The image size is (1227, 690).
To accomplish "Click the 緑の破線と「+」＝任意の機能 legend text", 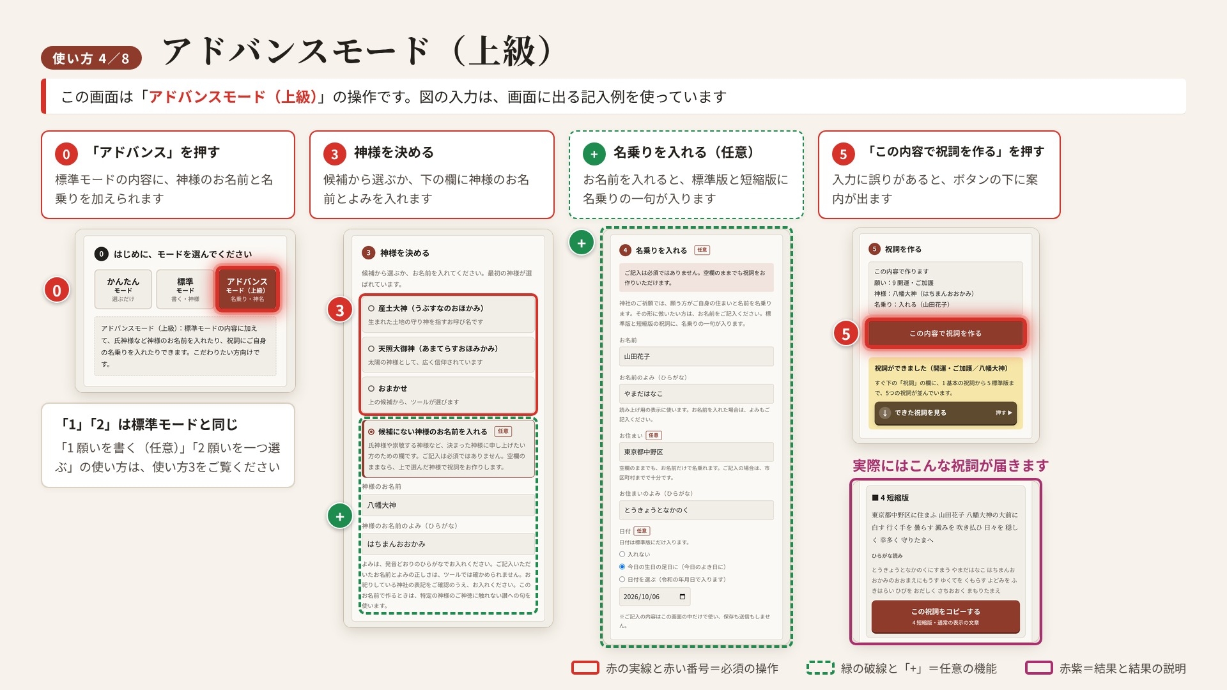I will (x=918, y=668).
